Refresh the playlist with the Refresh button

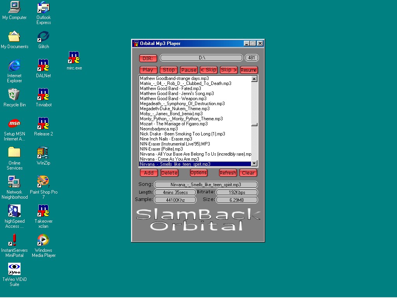[228, 173]
